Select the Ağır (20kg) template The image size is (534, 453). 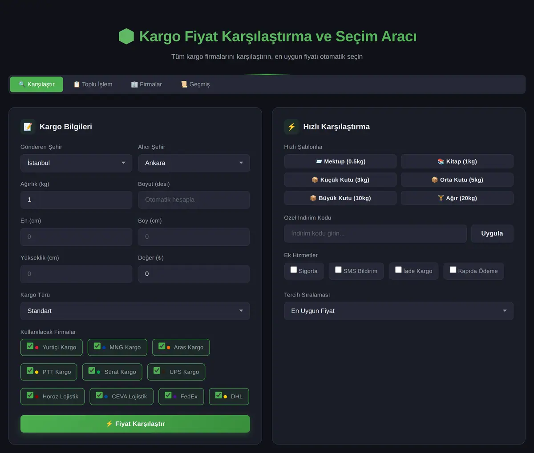coord(457,198)
